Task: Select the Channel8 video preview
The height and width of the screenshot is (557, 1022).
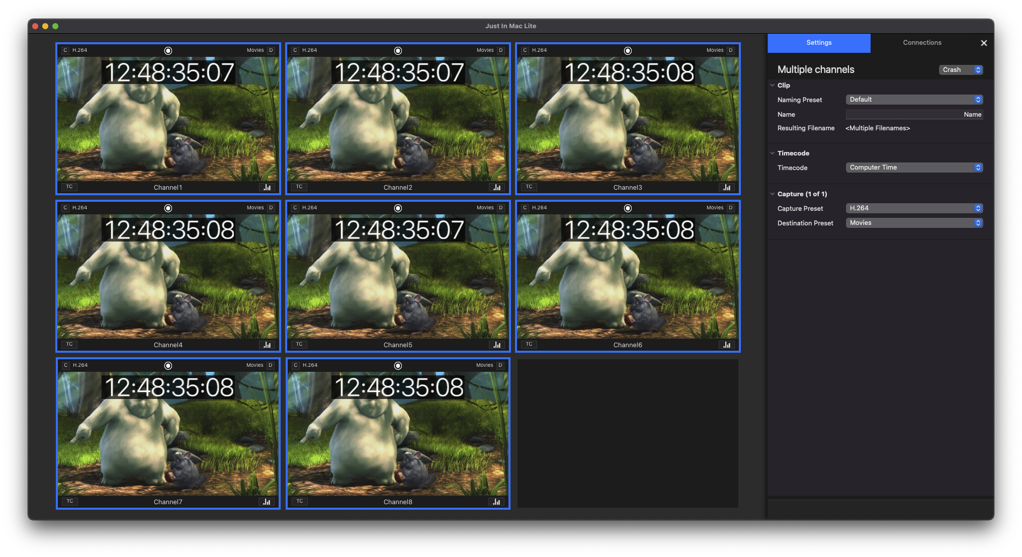Action: [x=397, y=434]
